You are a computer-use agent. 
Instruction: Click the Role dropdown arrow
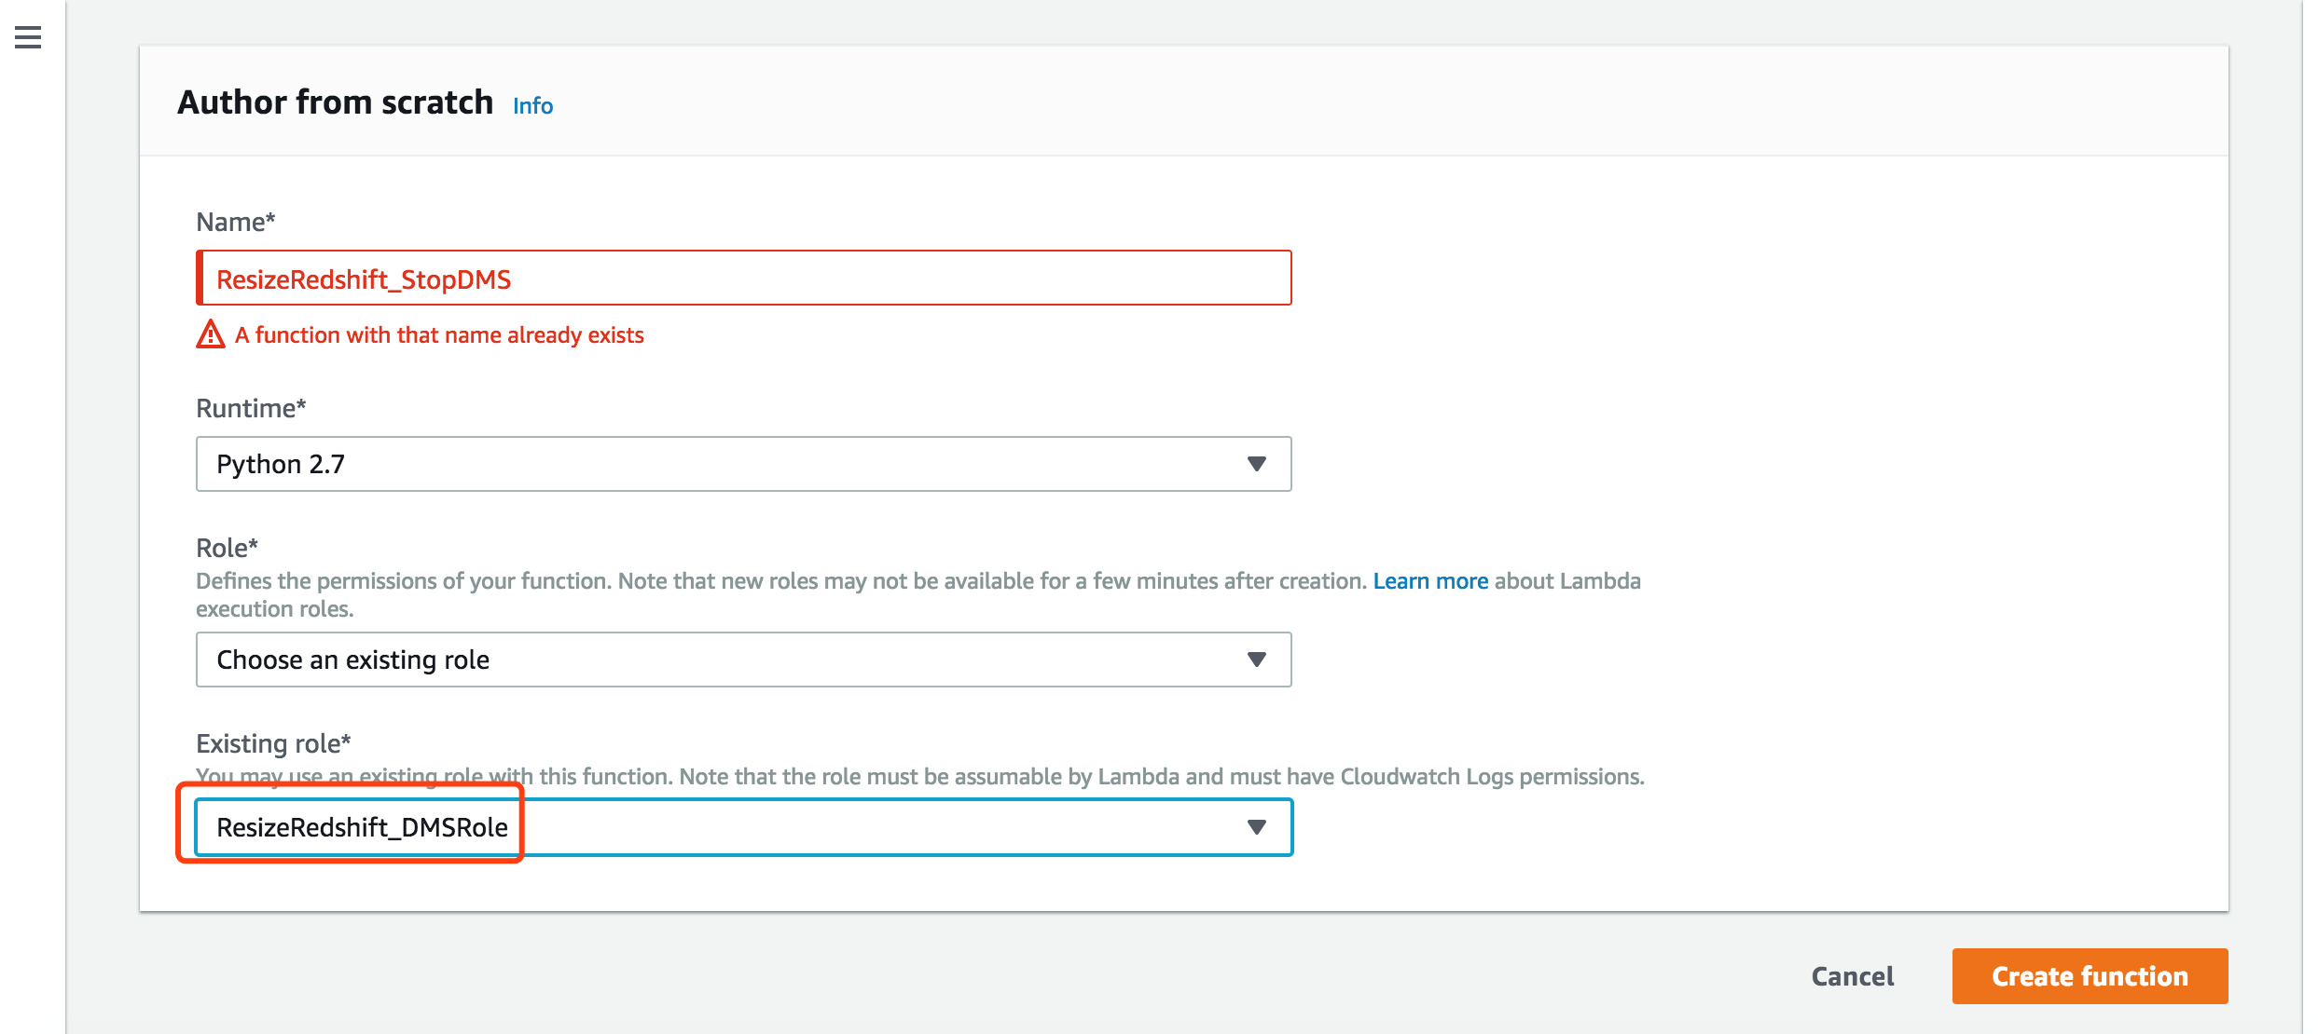tap(1256, 660)
